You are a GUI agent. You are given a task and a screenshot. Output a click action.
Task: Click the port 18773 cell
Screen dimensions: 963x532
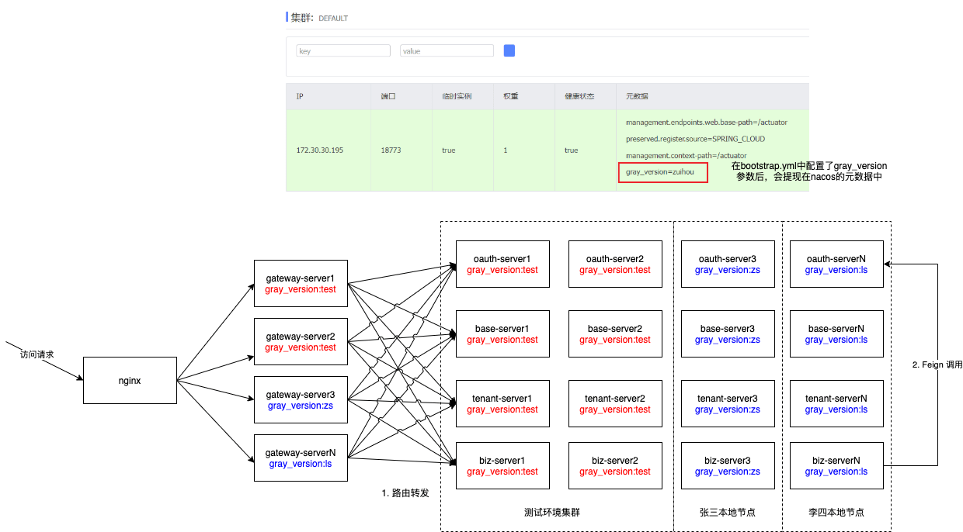click(391, 150)
